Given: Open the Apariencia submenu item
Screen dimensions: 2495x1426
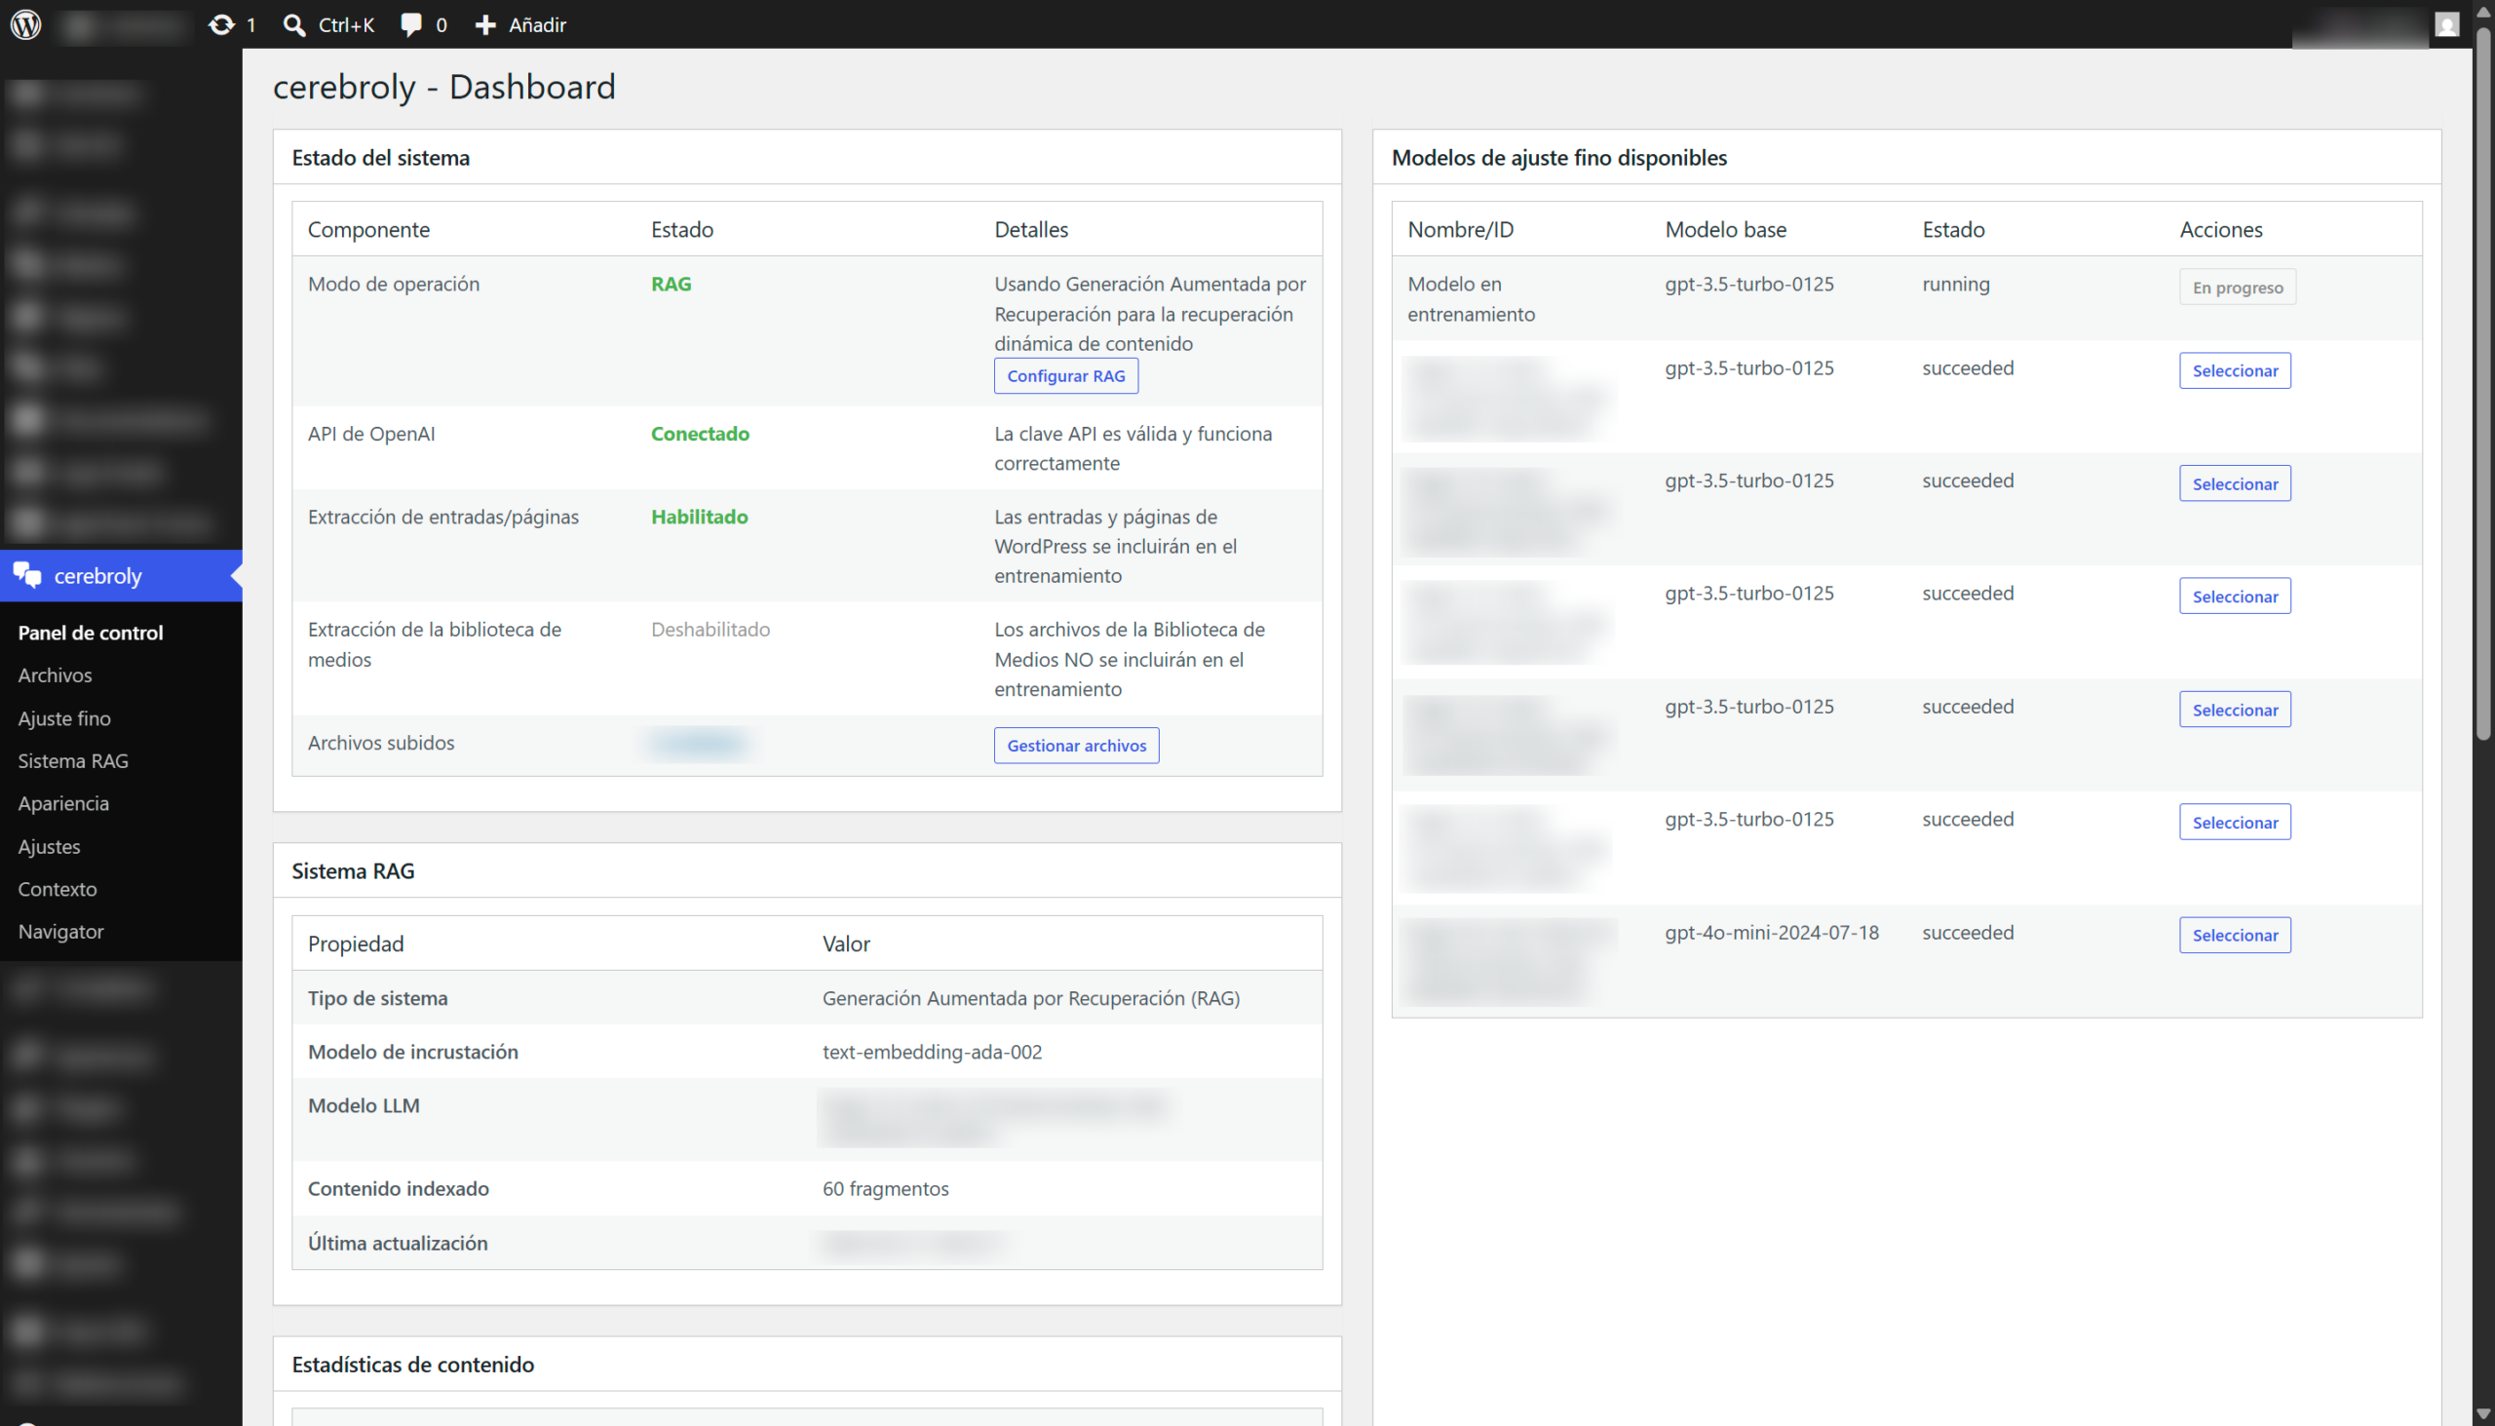Looking at the screenshot, I should (x=63, y=803).
